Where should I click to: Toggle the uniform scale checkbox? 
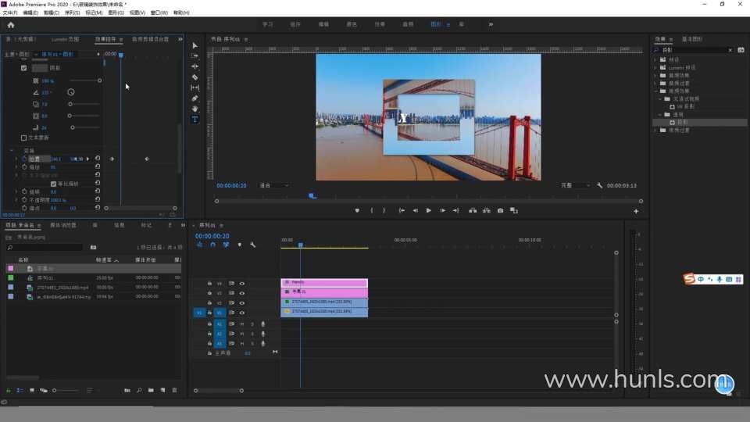pyautogui.click(x=53, y=184)
